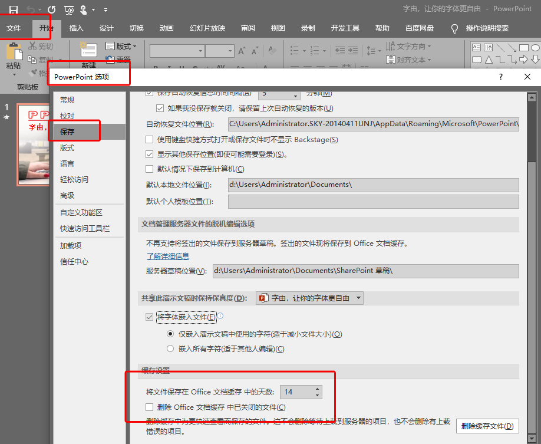Select 高级 in options sidebar
Screen dimensions: 541x444
pos(90,195)
